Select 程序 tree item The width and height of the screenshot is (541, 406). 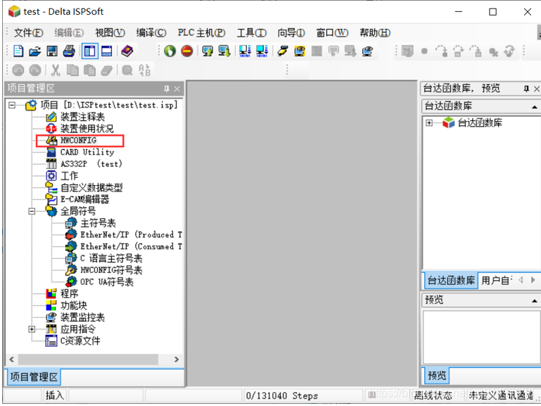(70, 293)
